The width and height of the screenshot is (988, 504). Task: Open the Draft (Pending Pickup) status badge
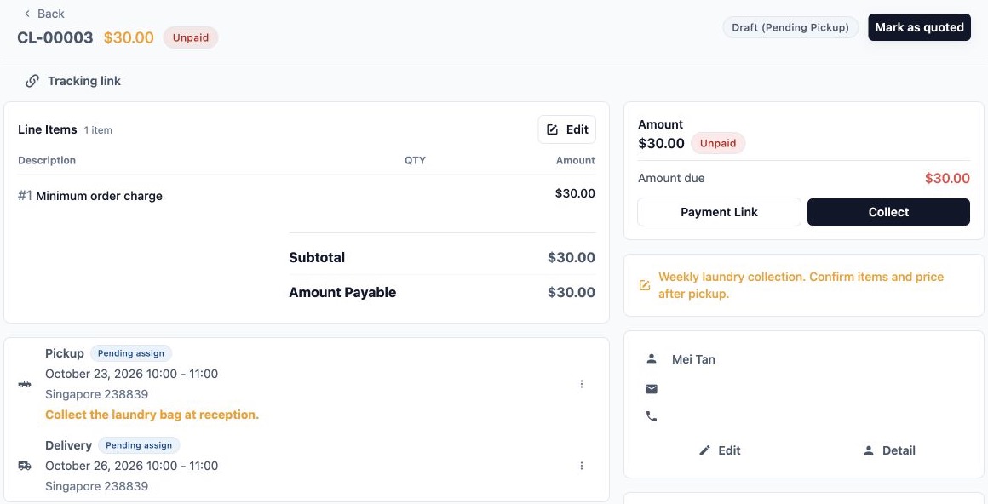tap(790, 28)
